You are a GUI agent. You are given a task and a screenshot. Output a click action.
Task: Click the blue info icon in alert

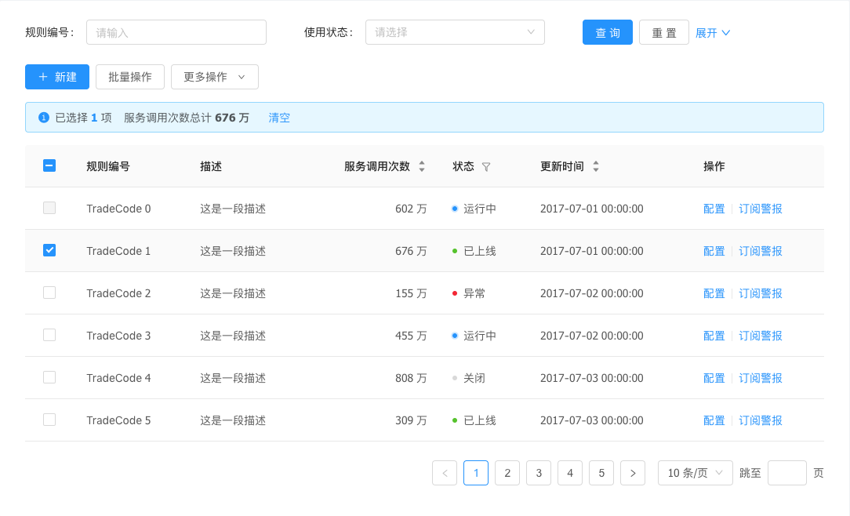(x=44, y=118)
